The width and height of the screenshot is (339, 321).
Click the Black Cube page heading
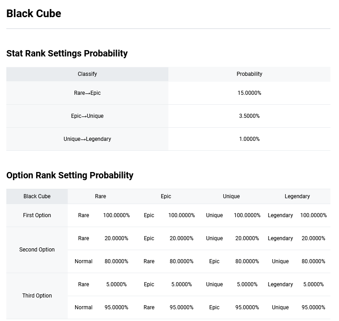coord(34,14)
